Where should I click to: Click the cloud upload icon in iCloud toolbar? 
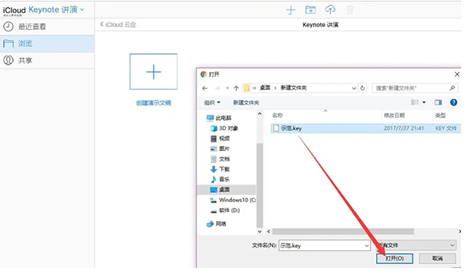click(x=330, y=9)
